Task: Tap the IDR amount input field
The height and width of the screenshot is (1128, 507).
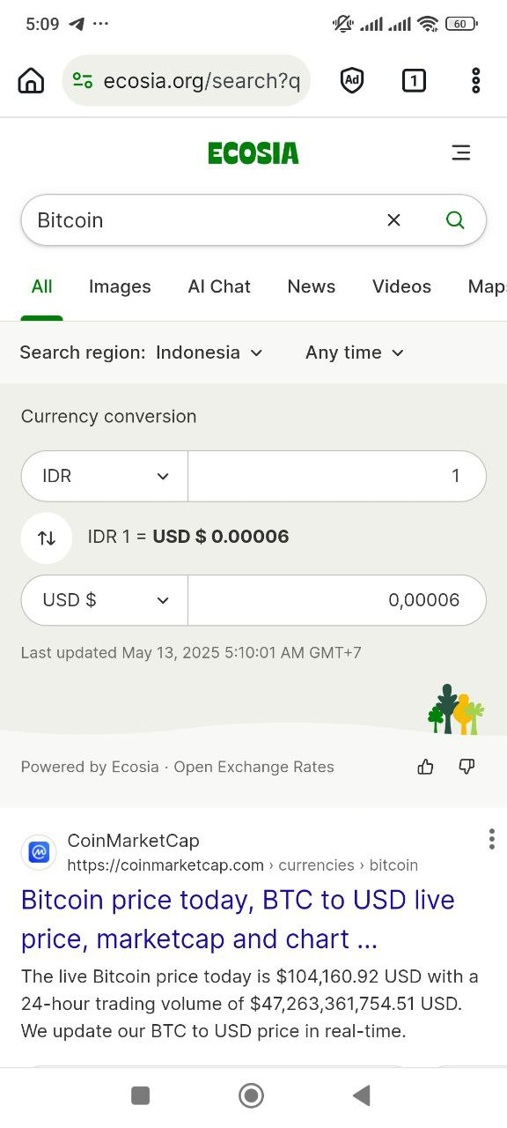Action: tap(337, 476)
